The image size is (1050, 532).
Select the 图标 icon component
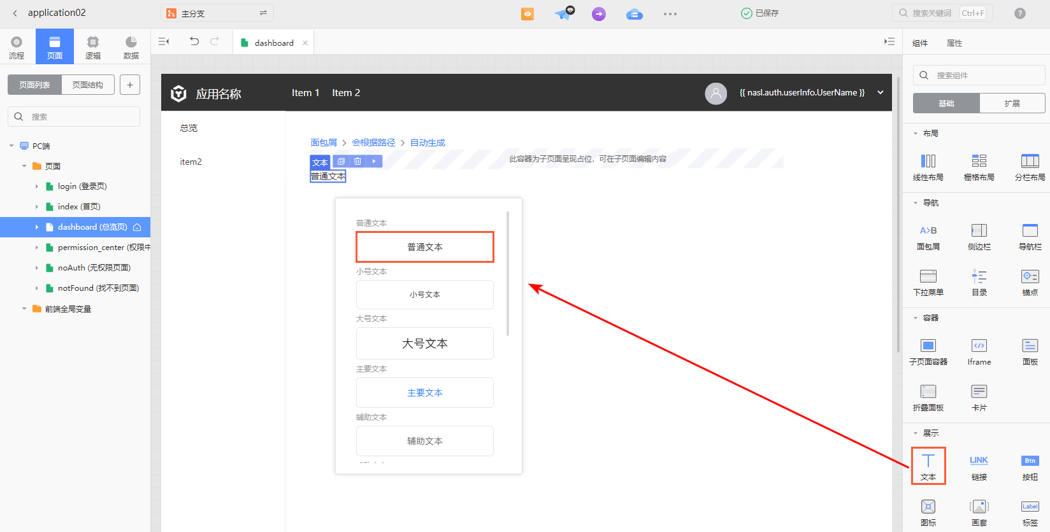coord(928,513)
